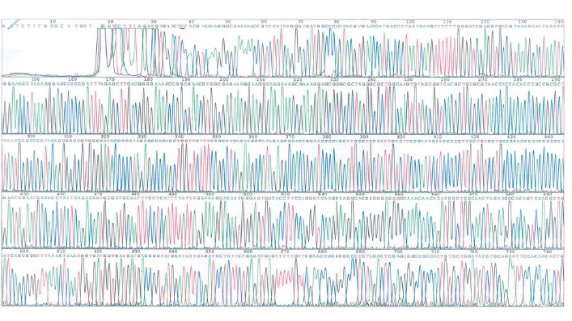
Task: Click the position 20 marker above saturated peaks
Action: tap(111, 22)
